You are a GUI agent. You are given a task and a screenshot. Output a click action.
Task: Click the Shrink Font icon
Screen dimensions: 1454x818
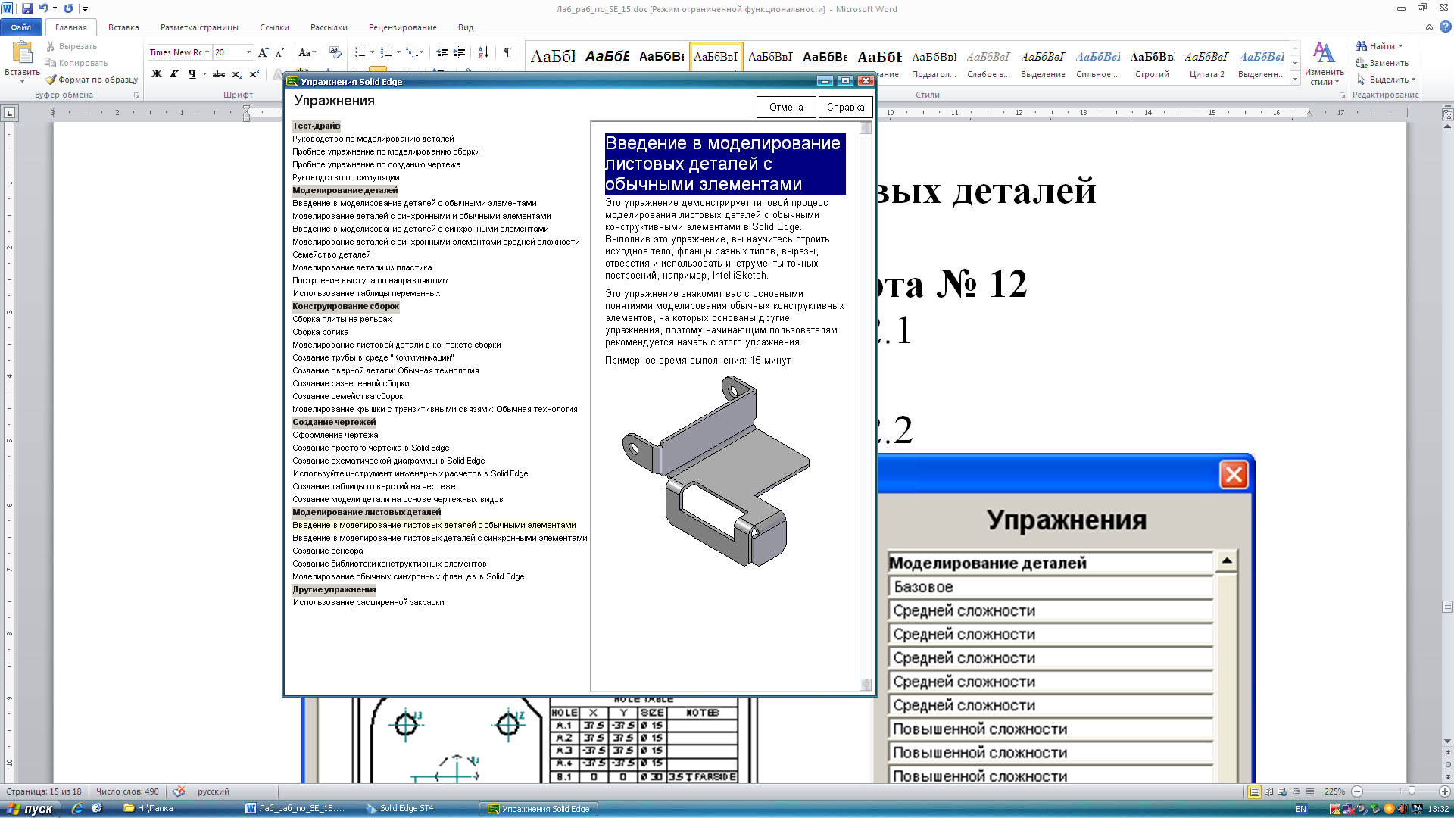point(279,52)
